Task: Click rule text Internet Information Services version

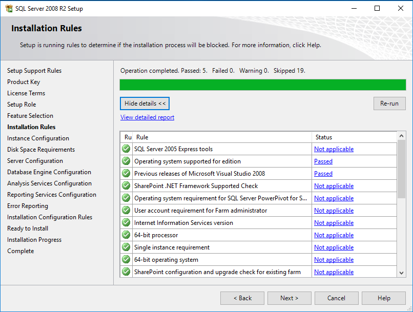Action: (183, 223)
